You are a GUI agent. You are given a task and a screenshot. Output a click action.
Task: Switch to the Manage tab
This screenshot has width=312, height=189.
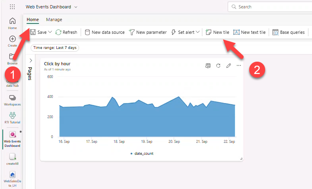click(x=54, y=19)
